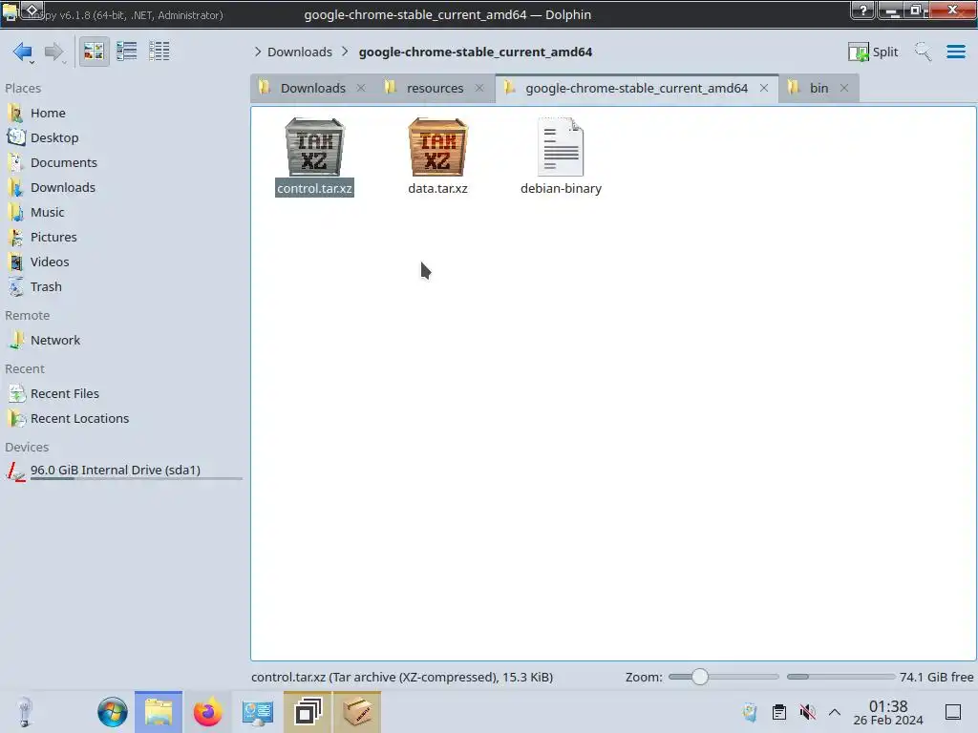The width and height of the screenshot is (978, 733).
Task: Select the debian-binary file icon
Action: tap(561, 147)
